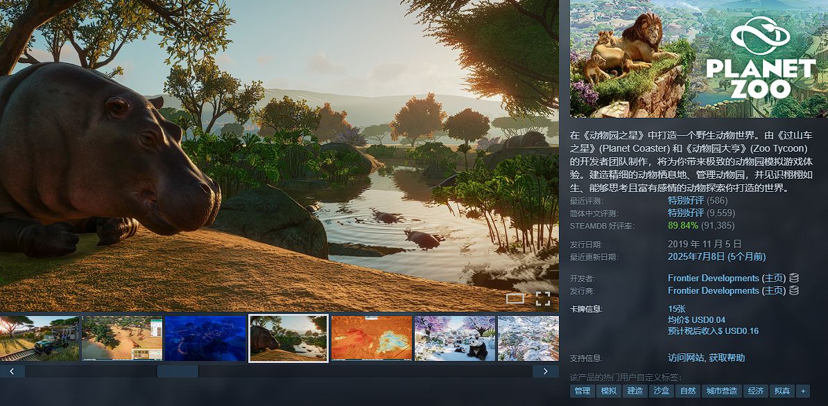
Task: Open developer Frontier Developments link
Action: click(x=713, y=278)
